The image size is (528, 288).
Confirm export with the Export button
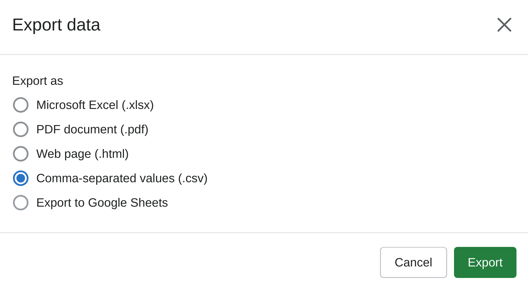(x=485, y=262)
